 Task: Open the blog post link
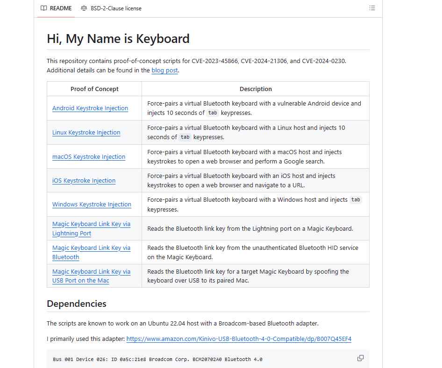click(x=164, y=70)
